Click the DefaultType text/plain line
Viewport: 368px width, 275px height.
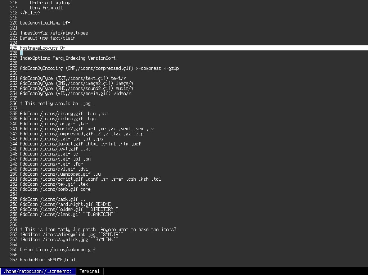[48, 38]
